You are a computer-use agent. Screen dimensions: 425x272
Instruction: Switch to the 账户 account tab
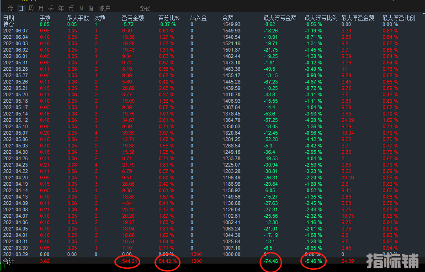tap(105, 8)
